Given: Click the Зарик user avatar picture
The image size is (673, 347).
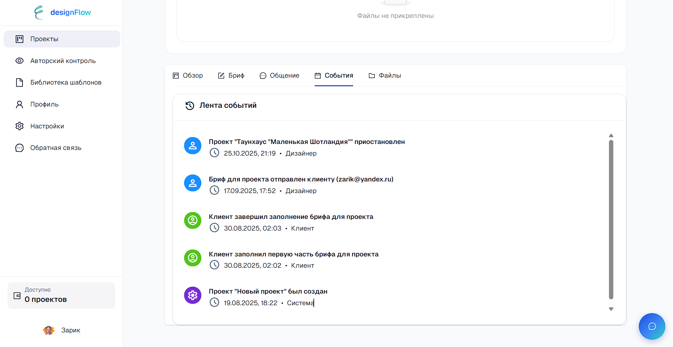Looking at the screenshot, I should coord(49,330).
